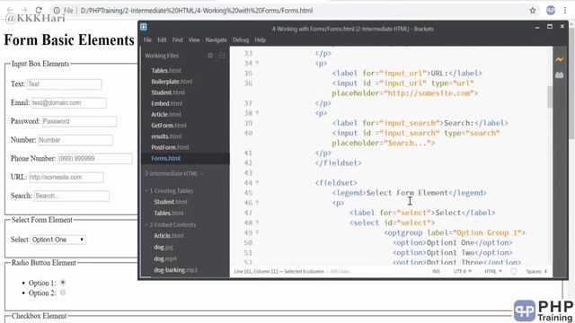Click the Brackets app icon in title bar

tap(144, 27)
